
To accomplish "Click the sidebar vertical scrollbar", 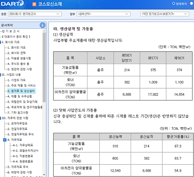I will tap(44, 68).
